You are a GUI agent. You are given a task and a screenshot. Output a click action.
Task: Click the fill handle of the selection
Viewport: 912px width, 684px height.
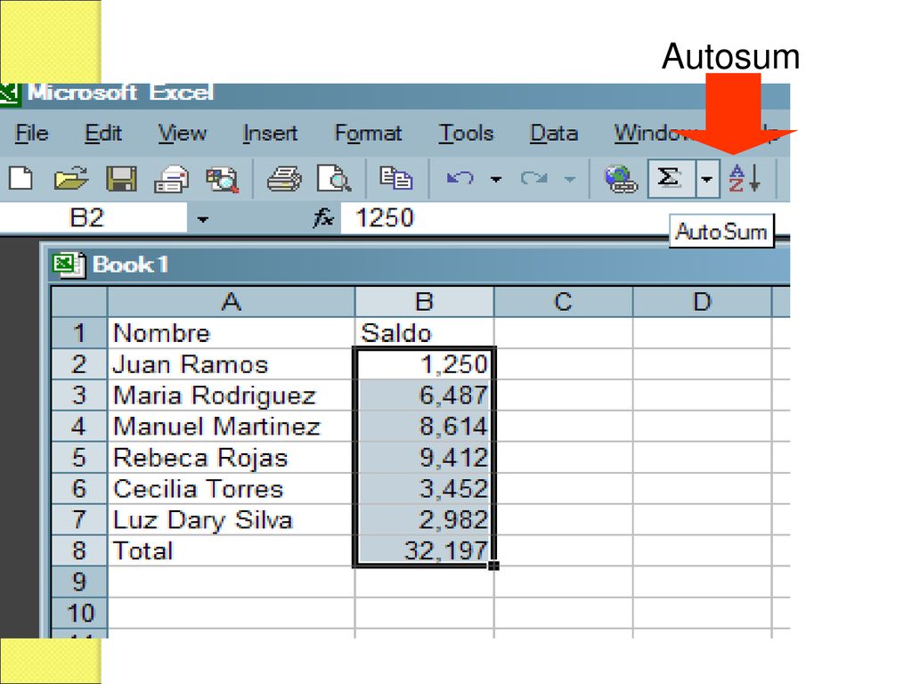493,566
